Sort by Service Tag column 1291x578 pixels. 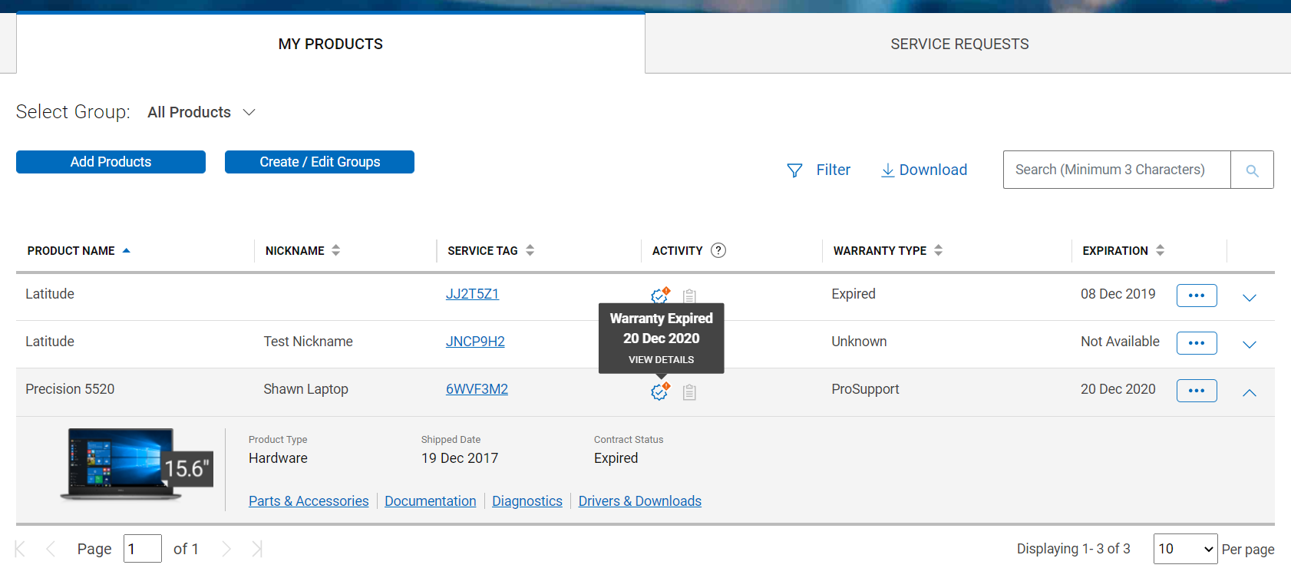[491, 251]
